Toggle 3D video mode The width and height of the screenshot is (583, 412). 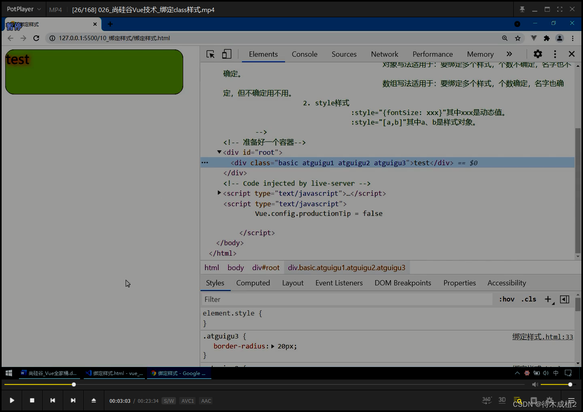pos(502,400)
